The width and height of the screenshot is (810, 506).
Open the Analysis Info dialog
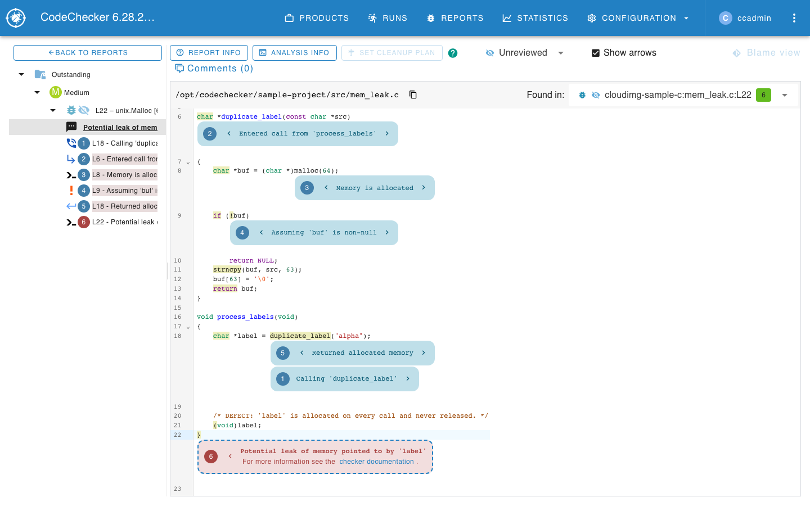tap(295, 53)
